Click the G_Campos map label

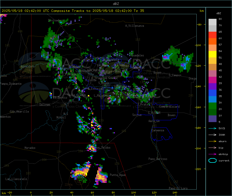pyautogui.click(x=175, y=75)
